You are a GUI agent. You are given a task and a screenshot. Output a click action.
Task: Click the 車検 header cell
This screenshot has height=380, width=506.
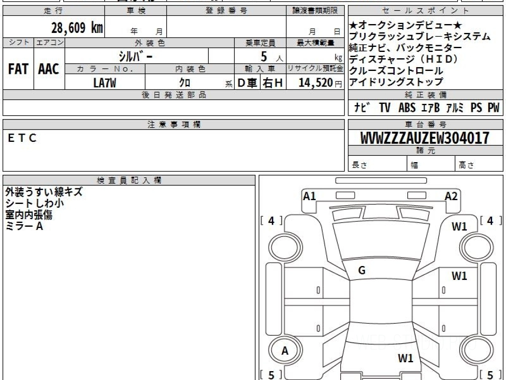tap(135, 11)
